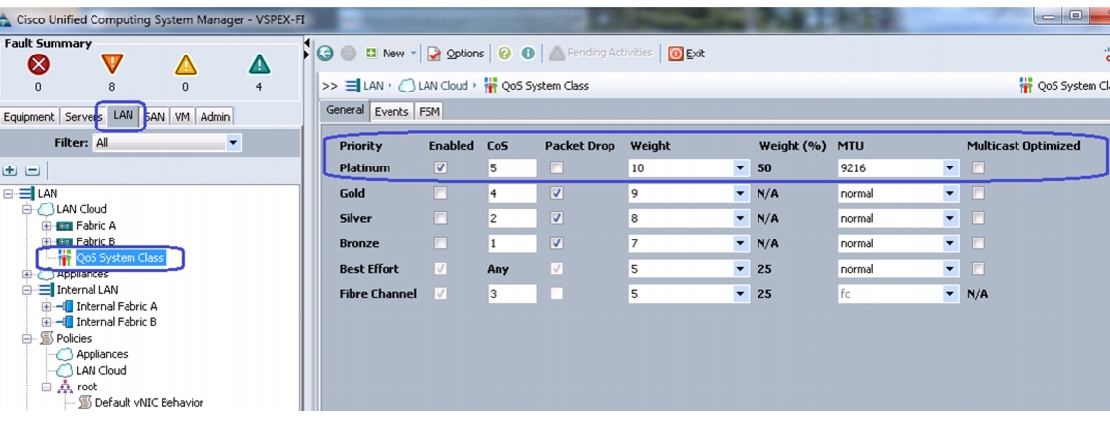Image resolution: width=1110 pixels, height=442 pixels.
Task: Open the Events tab
Action: pos(390,111)
